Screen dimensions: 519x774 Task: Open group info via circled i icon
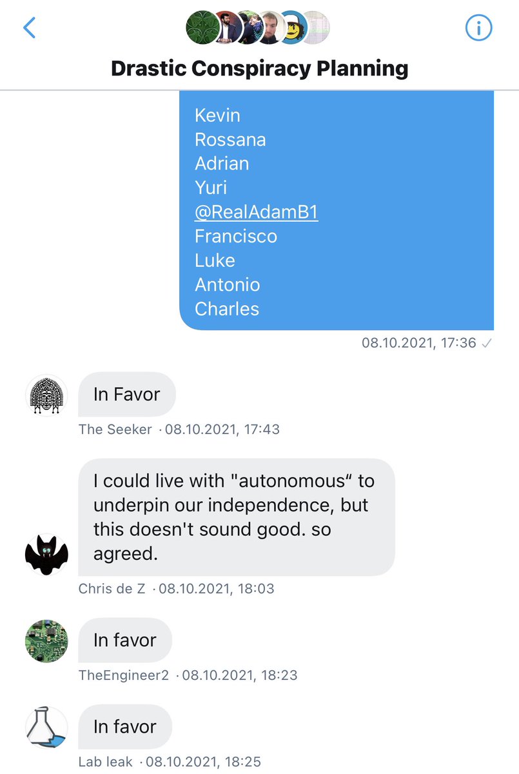478,28
